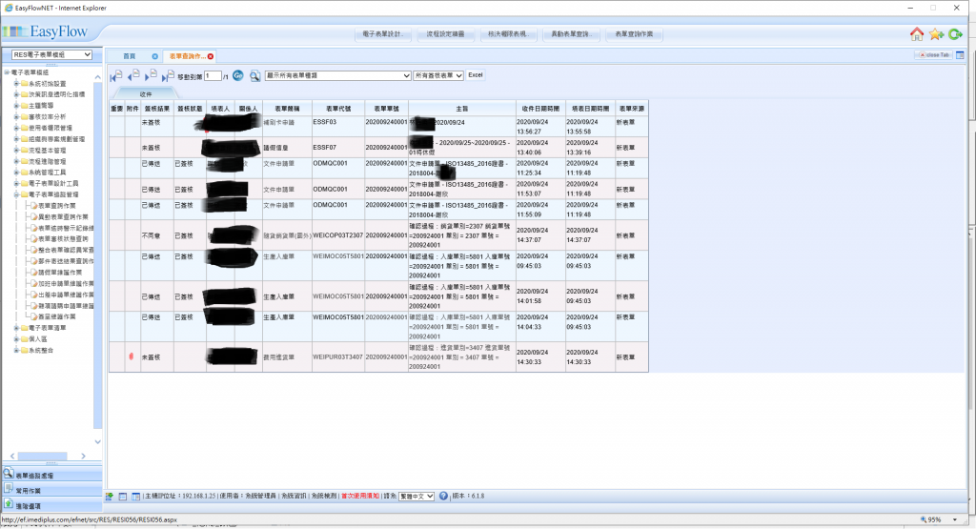Open the 表單追蹤處理 panel magnifier icon

[8, 474]
